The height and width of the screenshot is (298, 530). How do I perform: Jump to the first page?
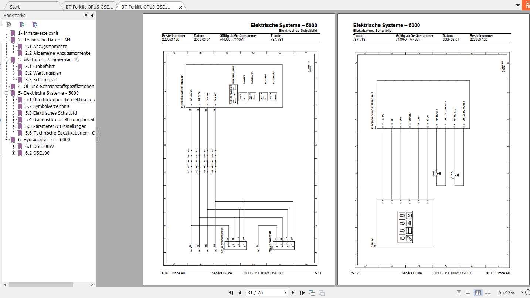click(231, 292)
